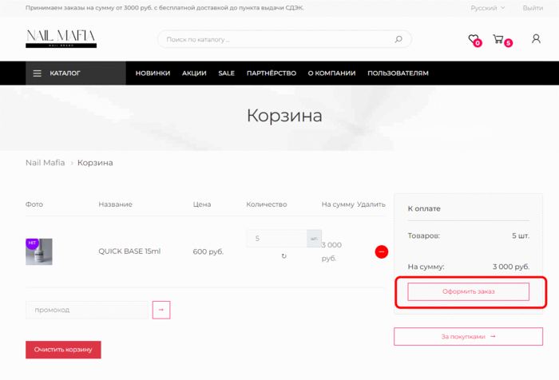Click the QUICK BASE product thumbnail
This screenshot has height=380, width=559.
[x=39, y=251]
